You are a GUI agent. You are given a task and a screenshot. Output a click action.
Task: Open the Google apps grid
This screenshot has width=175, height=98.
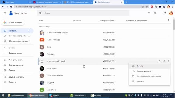[x=165, y=13]
